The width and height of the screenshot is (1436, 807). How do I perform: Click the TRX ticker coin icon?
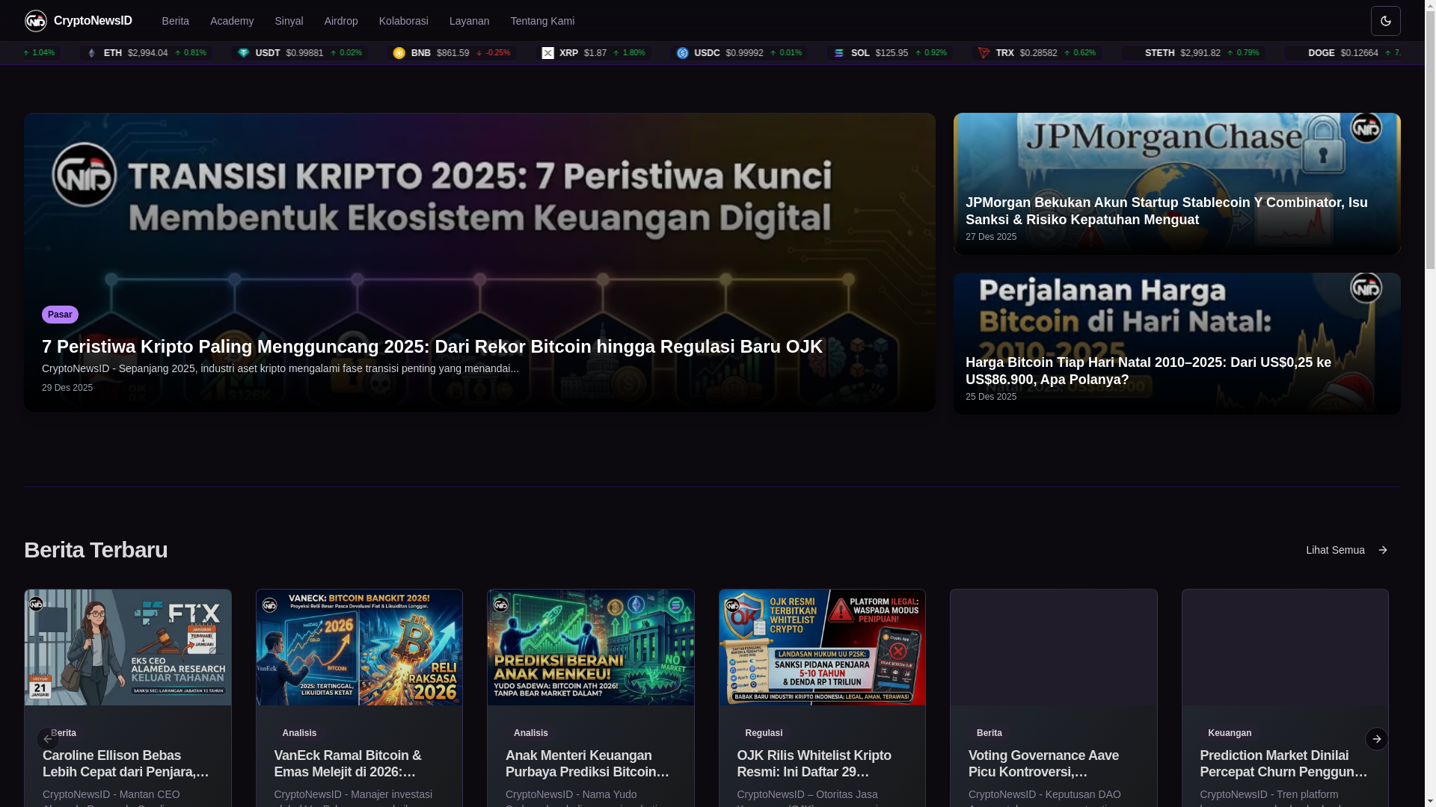[x=984, y=53]
